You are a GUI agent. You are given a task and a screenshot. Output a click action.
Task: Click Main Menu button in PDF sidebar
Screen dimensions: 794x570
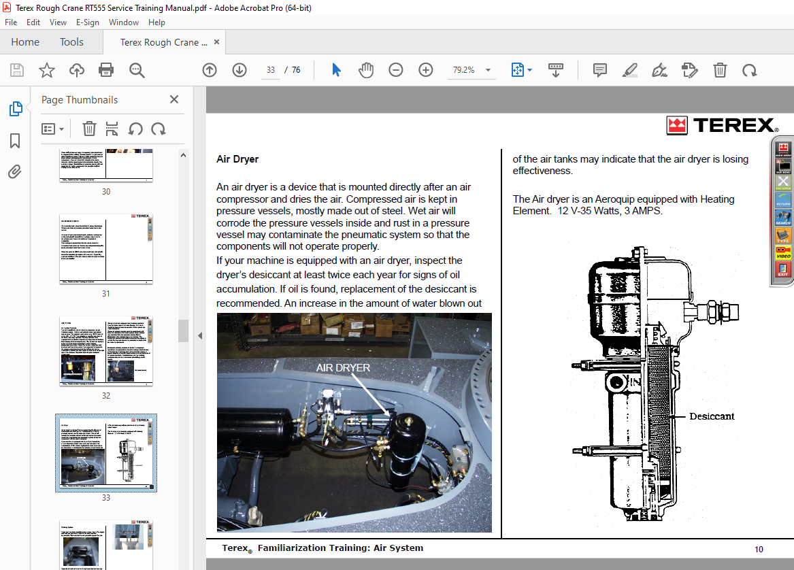click(783, 149)
